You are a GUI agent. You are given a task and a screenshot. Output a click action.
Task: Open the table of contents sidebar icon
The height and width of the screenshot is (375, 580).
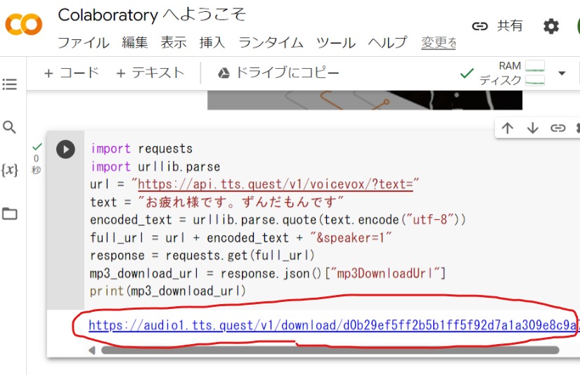10,84
